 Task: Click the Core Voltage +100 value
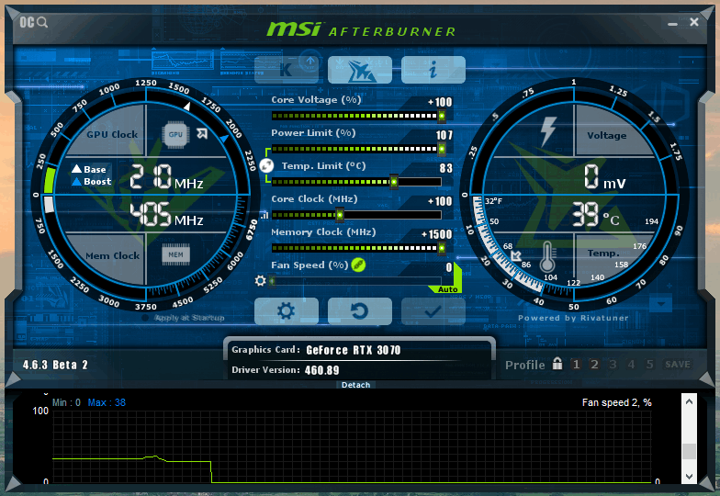(440, 102)
